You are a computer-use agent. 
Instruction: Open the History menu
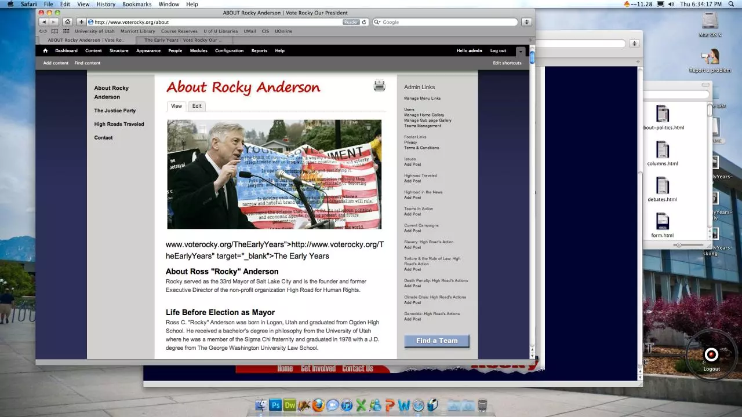tap(106, 4)
